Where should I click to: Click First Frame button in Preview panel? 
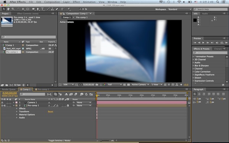pyautogui.click(x=195, y=43)
